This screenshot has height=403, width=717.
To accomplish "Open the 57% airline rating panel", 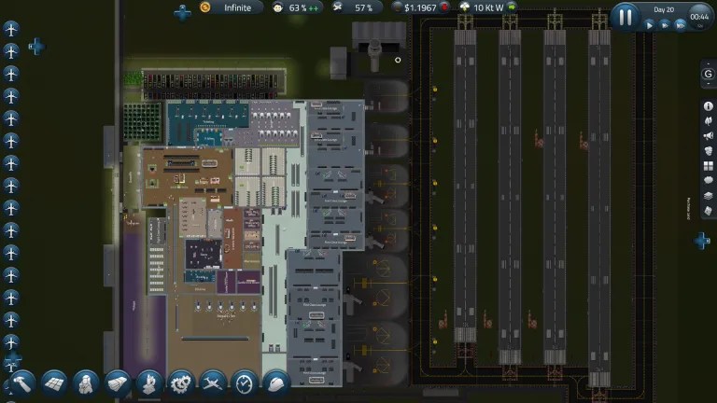I will pyautogui.click(x=359, y=7).
